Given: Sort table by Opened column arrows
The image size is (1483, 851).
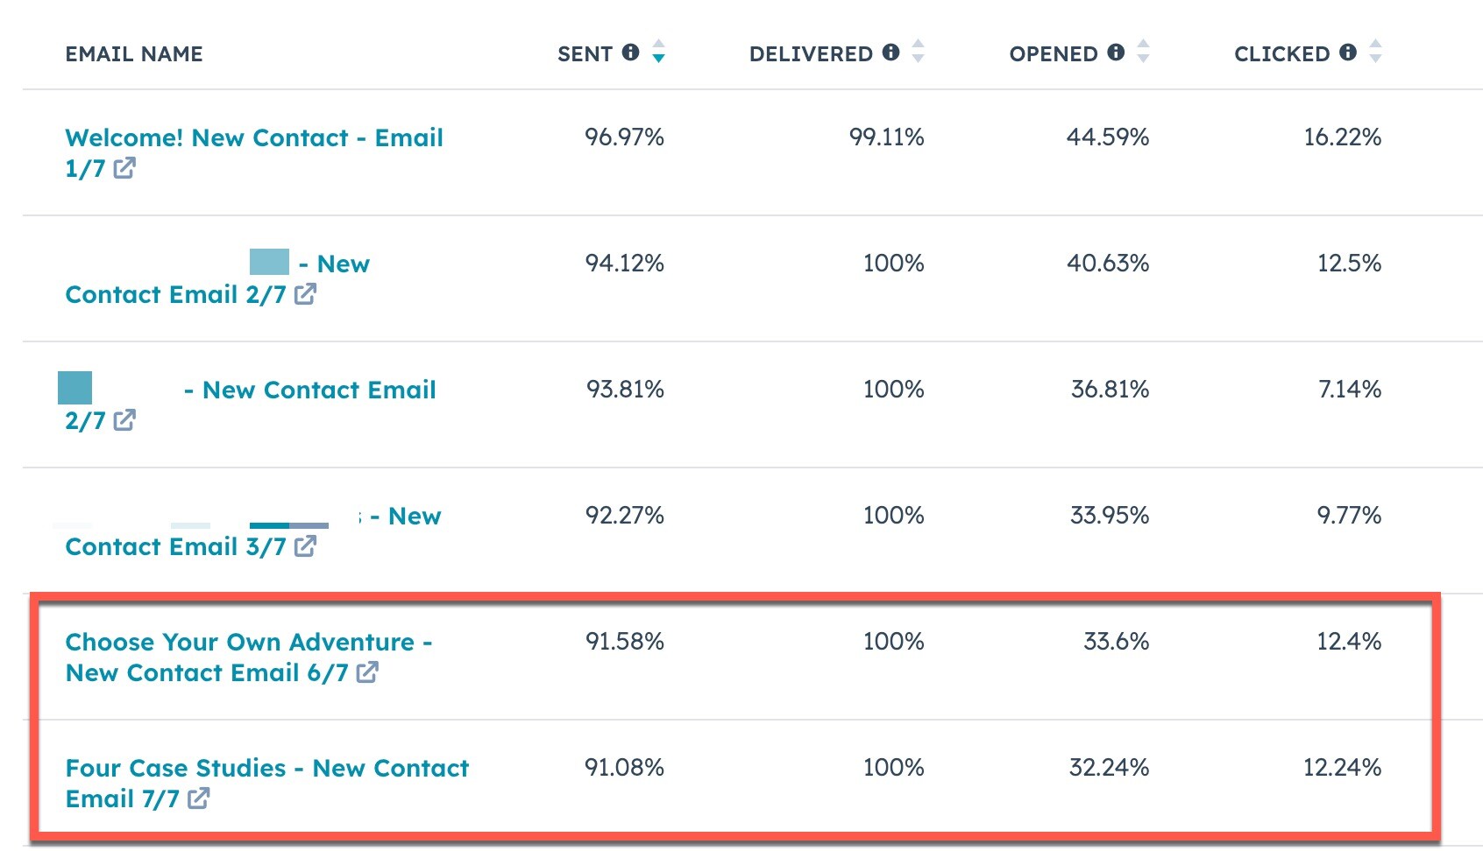Looking at the screenshot, I should pyautogui.click(x=1143, y=53).
